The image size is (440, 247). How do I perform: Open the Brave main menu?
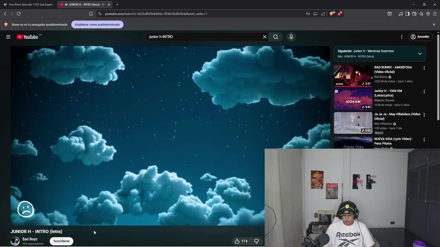(x=435, y=14)
